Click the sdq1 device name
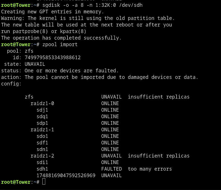221x190 pixels. point(42,117)
